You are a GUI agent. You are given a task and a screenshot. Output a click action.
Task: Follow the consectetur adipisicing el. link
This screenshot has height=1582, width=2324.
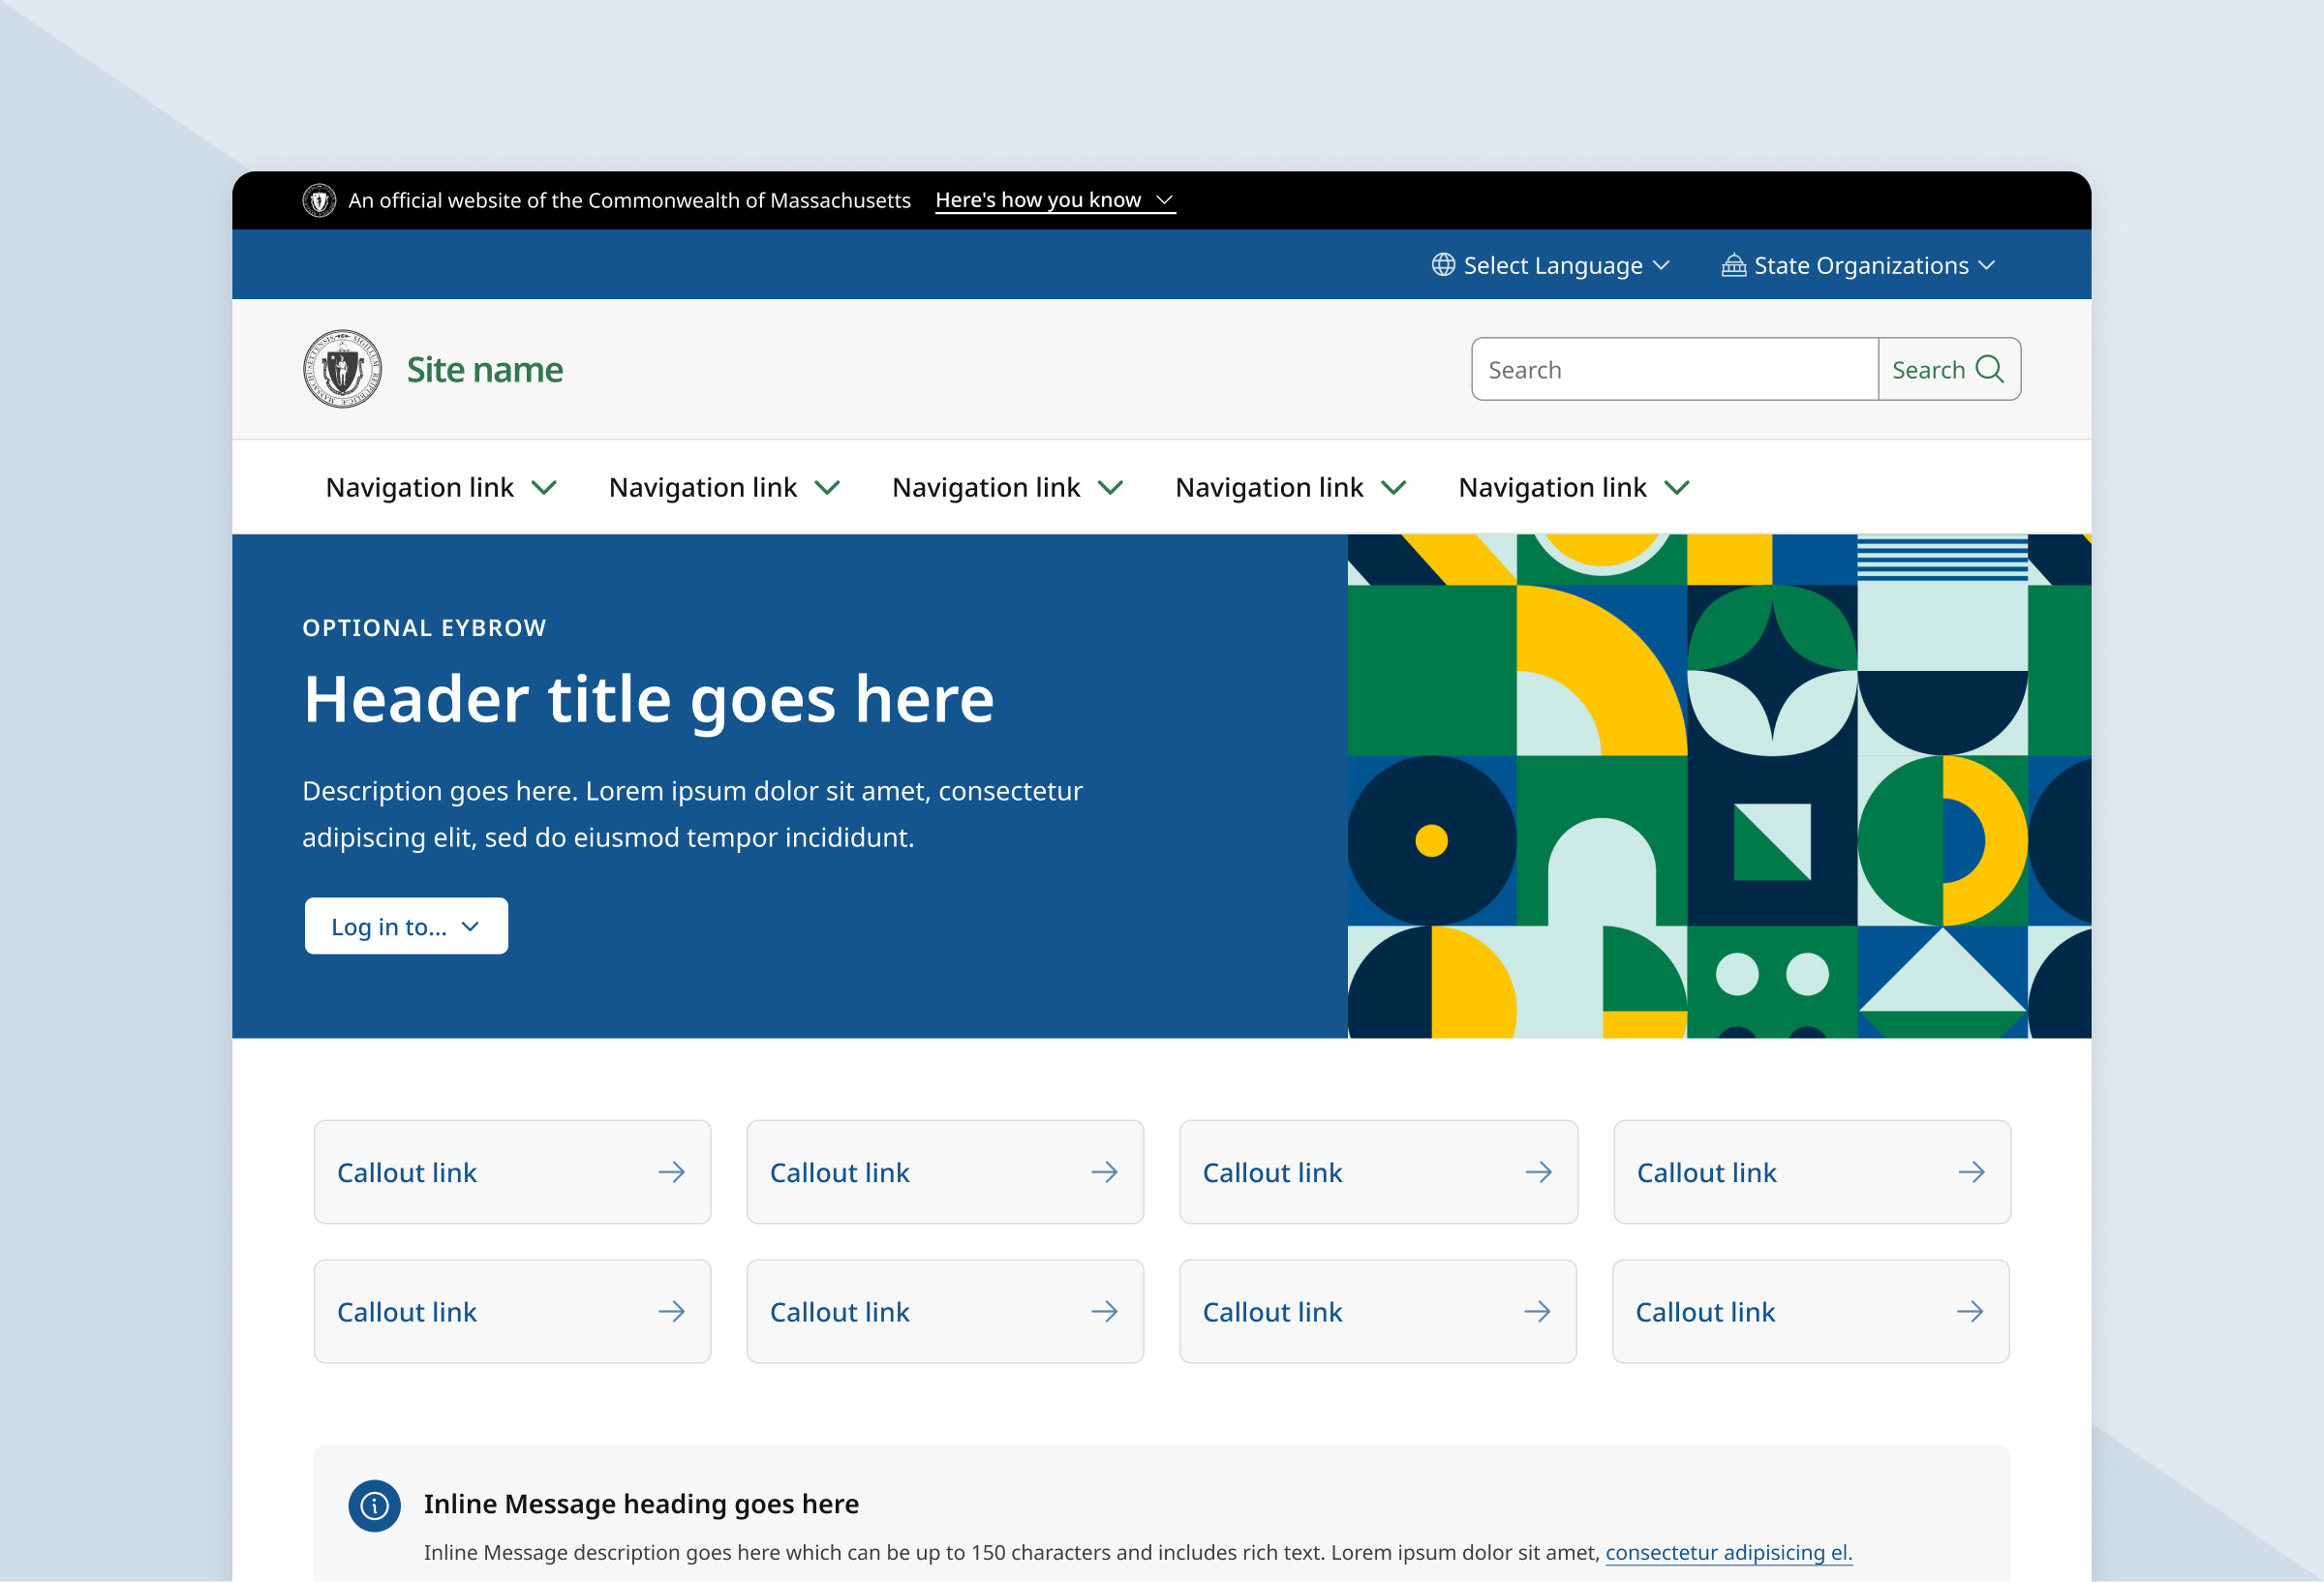click(x=1728, y=1553)
